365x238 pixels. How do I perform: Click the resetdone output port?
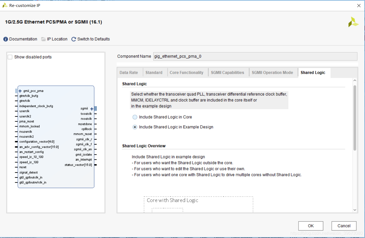pos(85,124)
